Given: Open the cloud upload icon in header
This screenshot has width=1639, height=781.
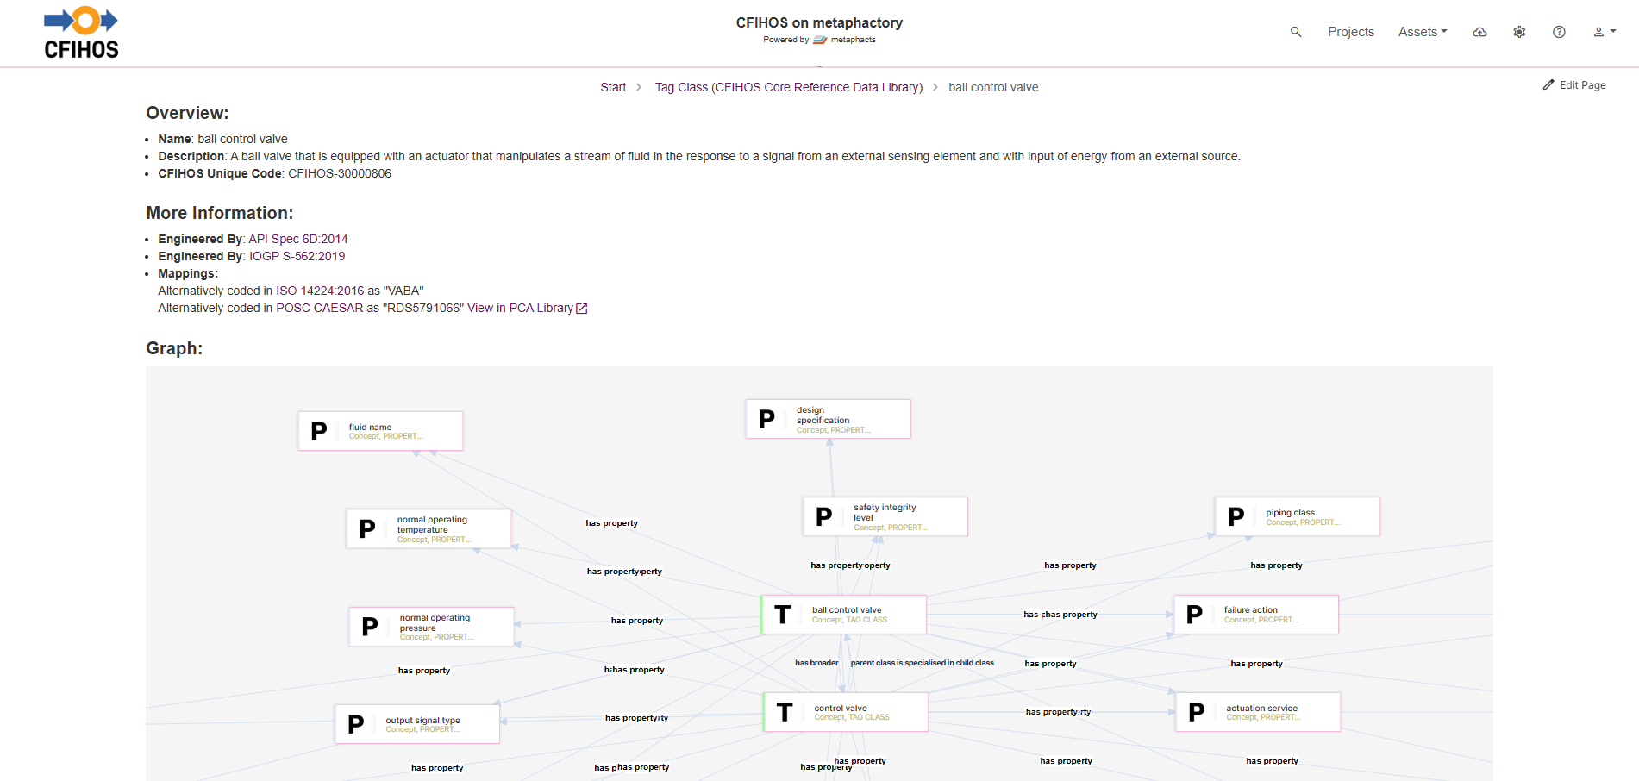Looking at the screenshot, I should tap(1479, 32).
